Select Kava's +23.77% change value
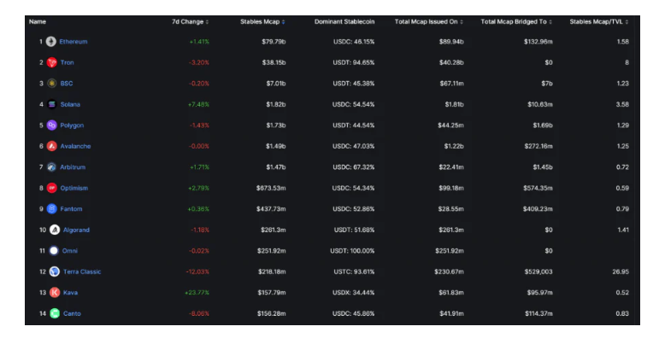Viewport: 659px width, 344px height. (197, 293)
